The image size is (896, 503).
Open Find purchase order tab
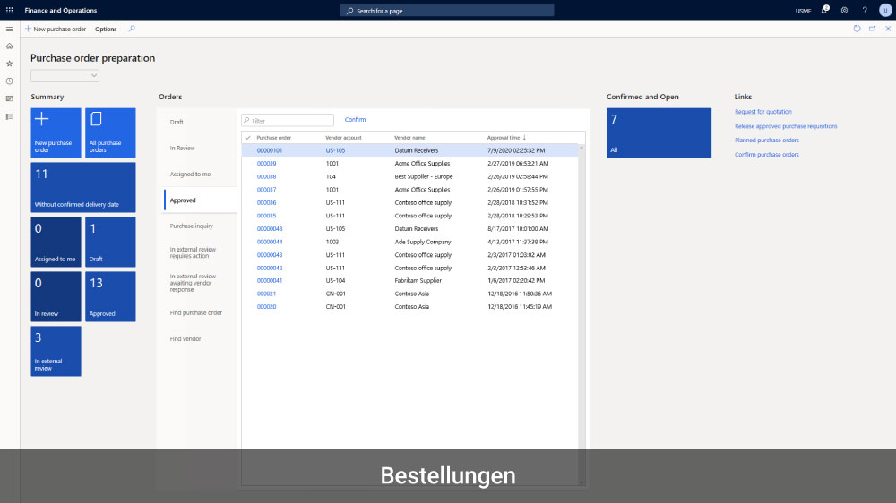(x=196, y=313)
